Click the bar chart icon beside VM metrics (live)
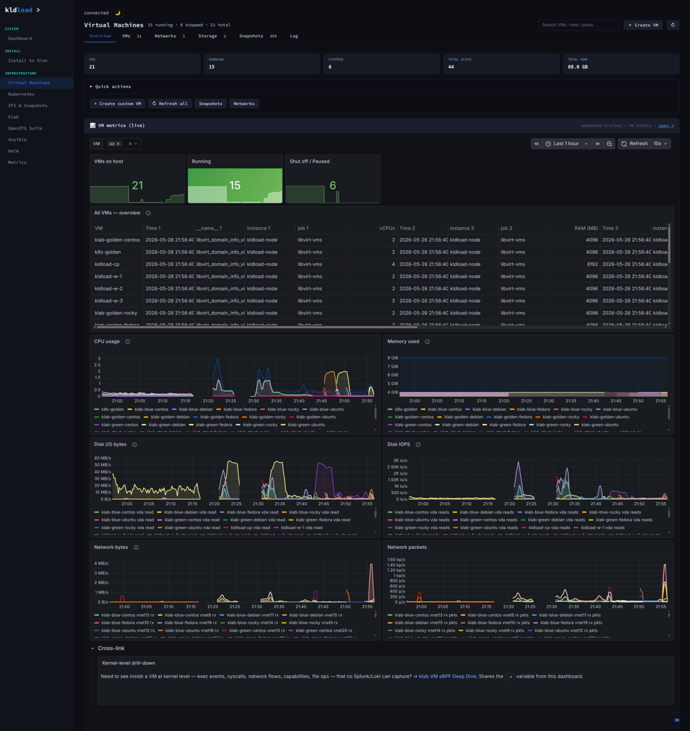 [x=93, y=126]
